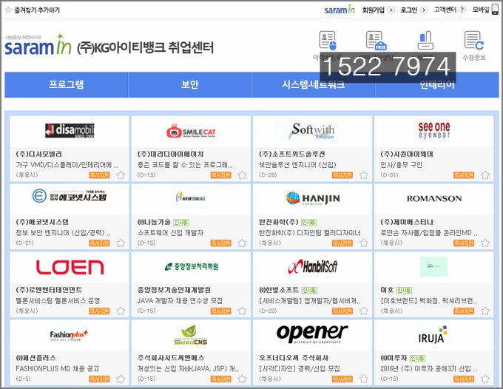Open job title 인사/총무 구인
The width and height of the screenshot is (503, 389).
click(x=402, y=165)
